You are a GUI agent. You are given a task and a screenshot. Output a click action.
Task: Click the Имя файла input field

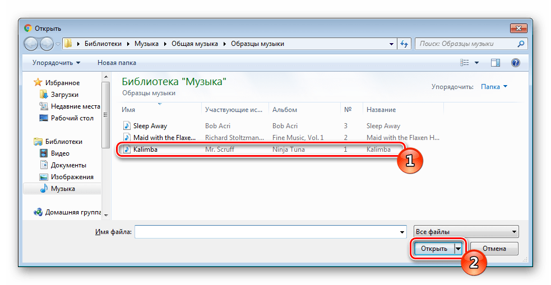270,231
